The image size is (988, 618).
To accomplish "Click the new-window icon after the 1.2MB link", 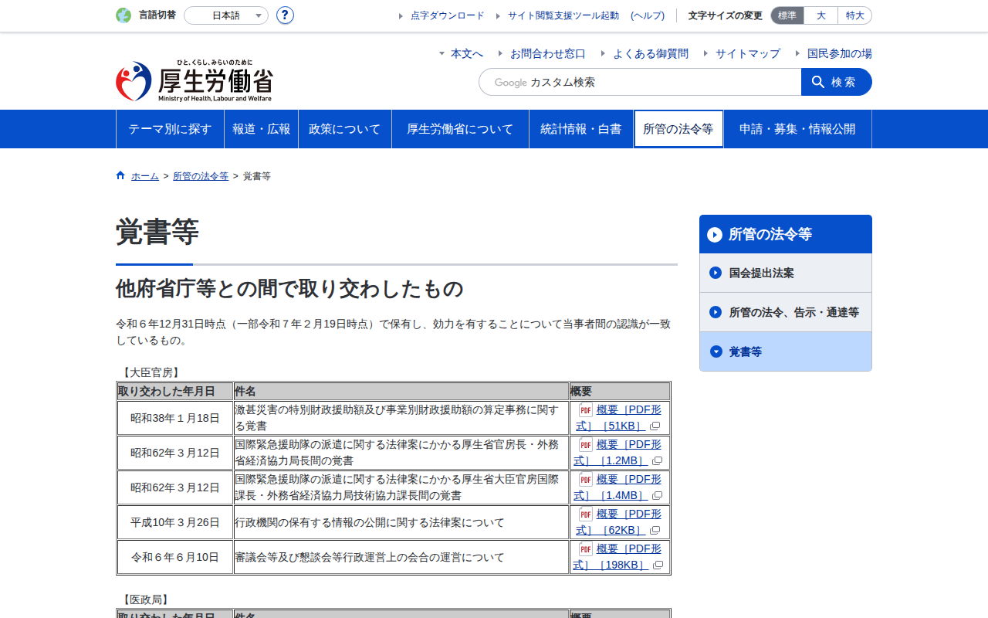I will pyautogui.click(x=658, y=461).
